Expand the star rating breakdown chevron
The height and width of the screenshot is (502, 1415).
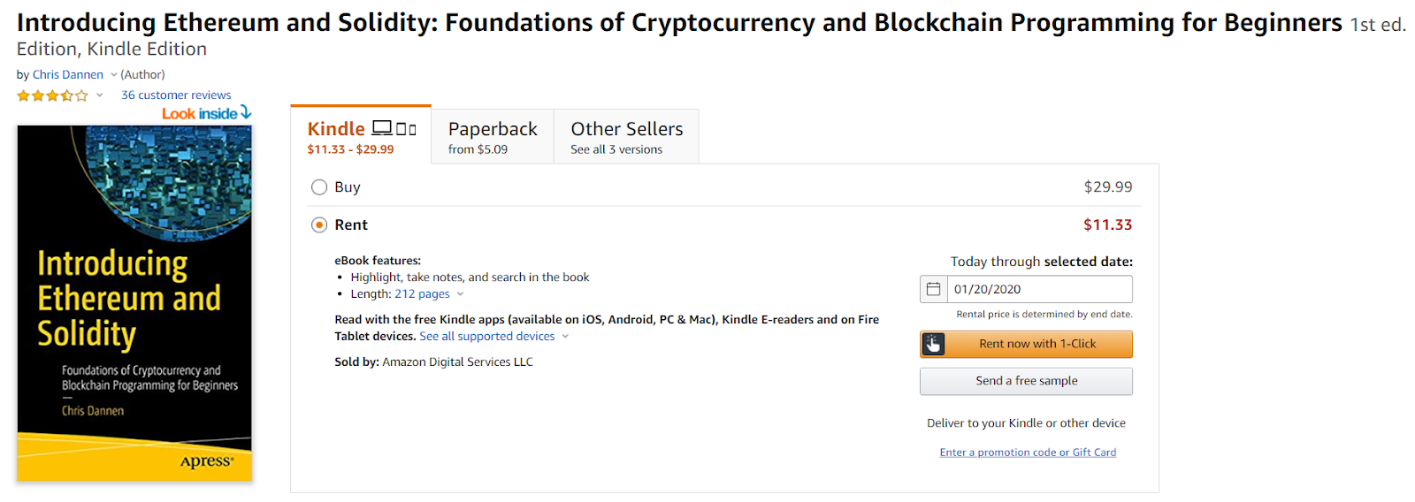click(100, 95)
